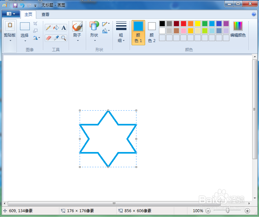Click the 100% zoom level text

pos(198,211)
